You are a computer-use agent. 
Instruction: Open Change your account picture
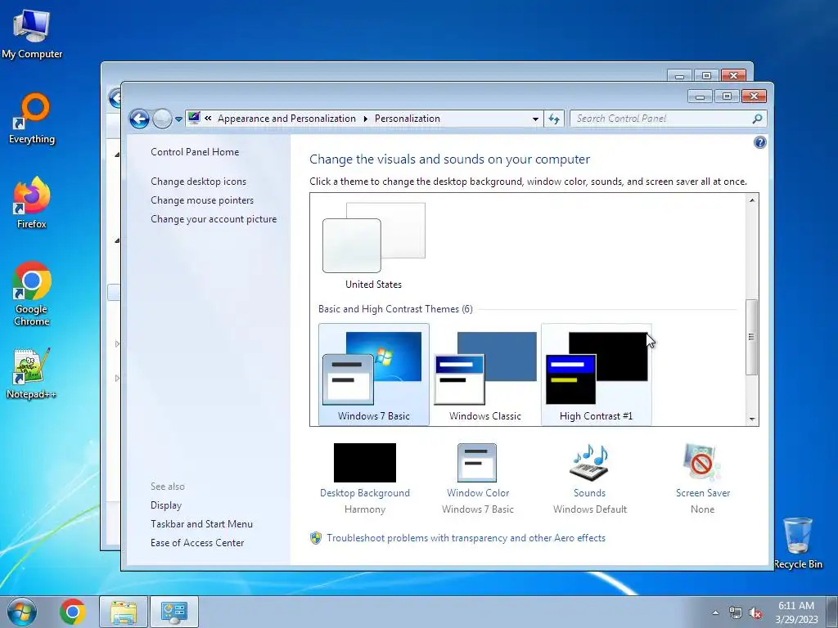(214, 219)
